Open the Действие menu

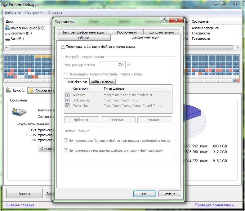click(x=12, y=12)
